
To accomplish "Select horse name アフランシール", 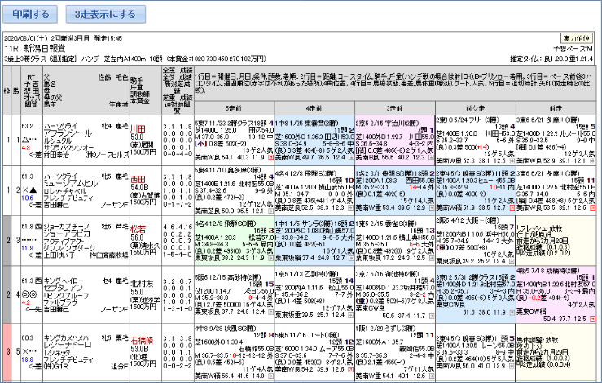I will coord(68,133).
